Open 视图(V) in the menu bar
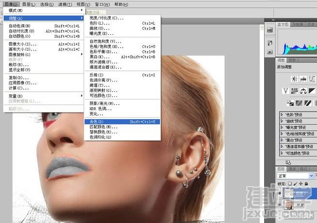 [83, 4]
